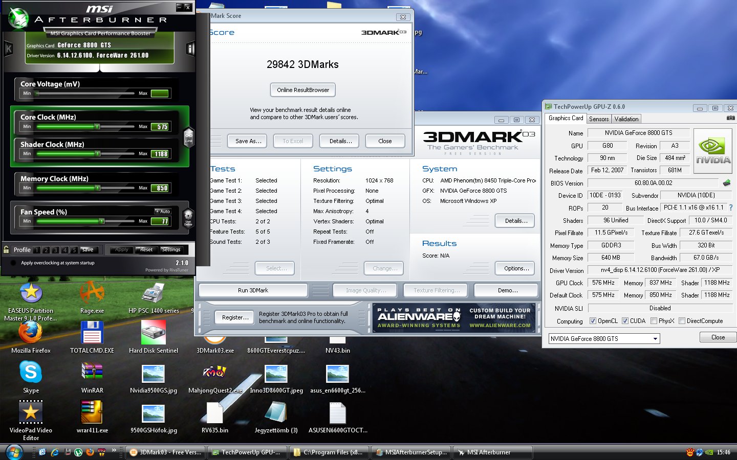Open the Alienware advertisement banner
Screen dimensions: 737x460
click(x=454, y=317)
